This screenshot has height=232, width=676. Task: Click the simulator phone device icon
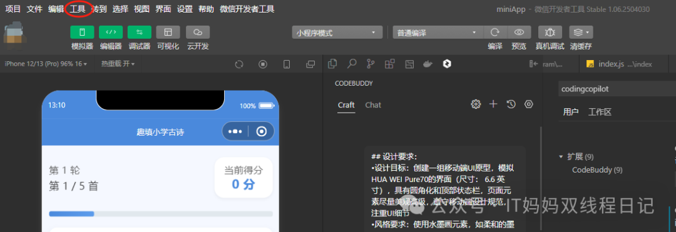(x=287, y=64)
